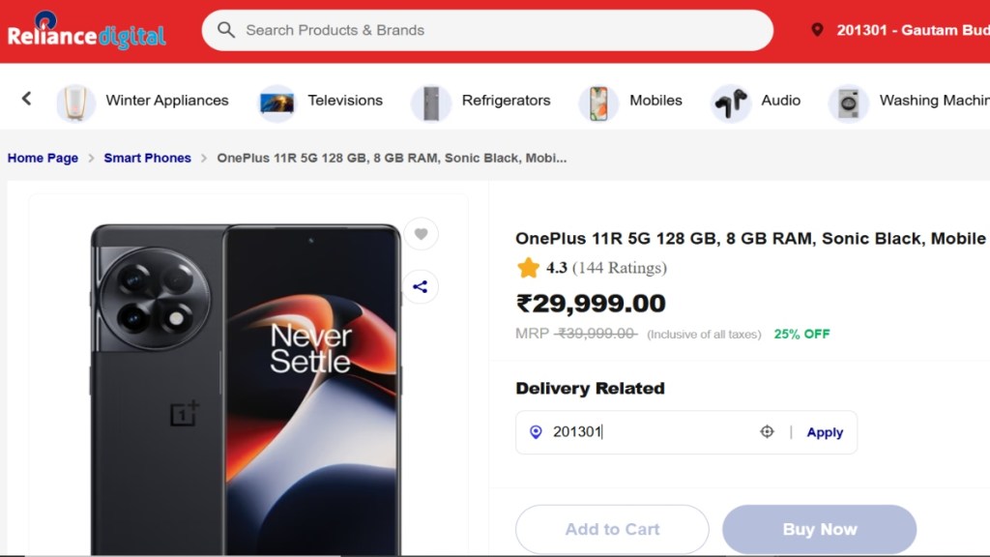Open the Washing Machines category

(x=933, y=101)
